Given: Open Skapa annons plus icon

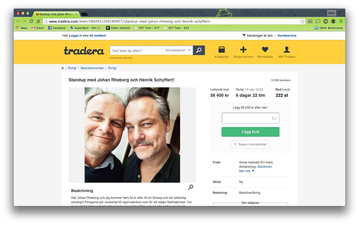Looking at the screenshot, I should tap(243, 50).
